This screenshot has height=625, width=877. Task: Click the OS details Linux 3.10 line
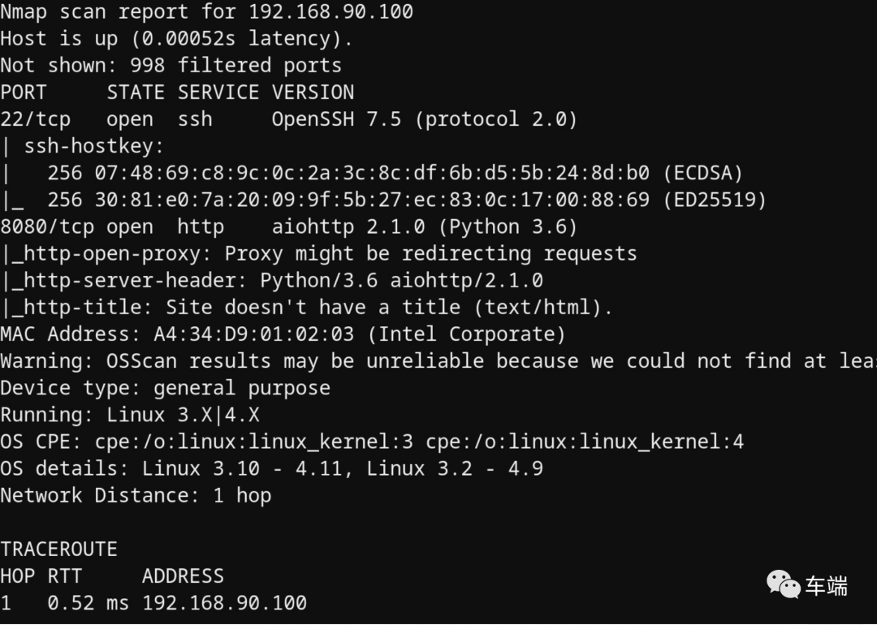click(x=271, y=468)
